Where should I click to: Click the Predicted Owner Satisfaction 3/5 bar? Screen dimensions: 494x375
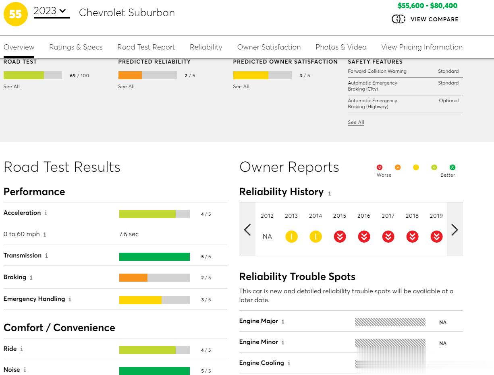[262, 75]
